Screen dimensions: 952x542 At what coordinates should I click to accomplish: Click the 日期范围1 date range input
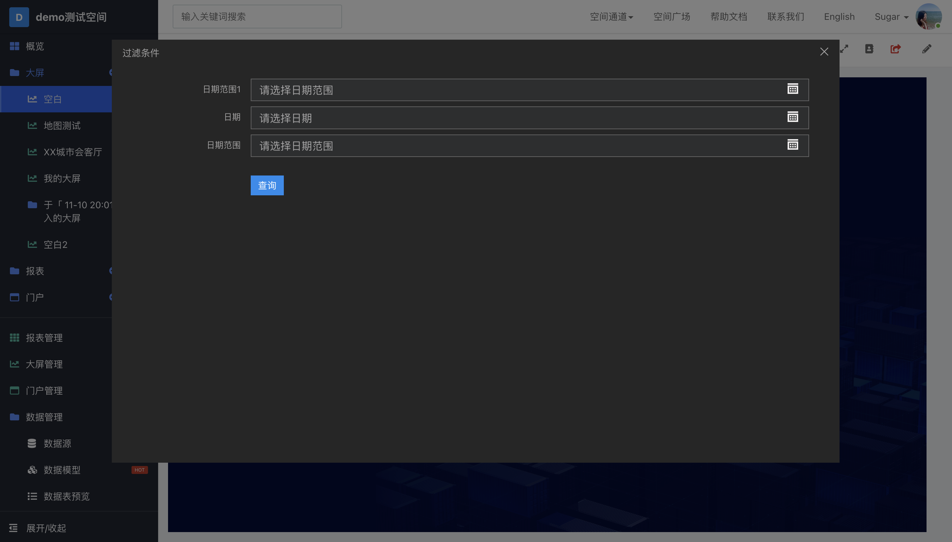(530, 90)
